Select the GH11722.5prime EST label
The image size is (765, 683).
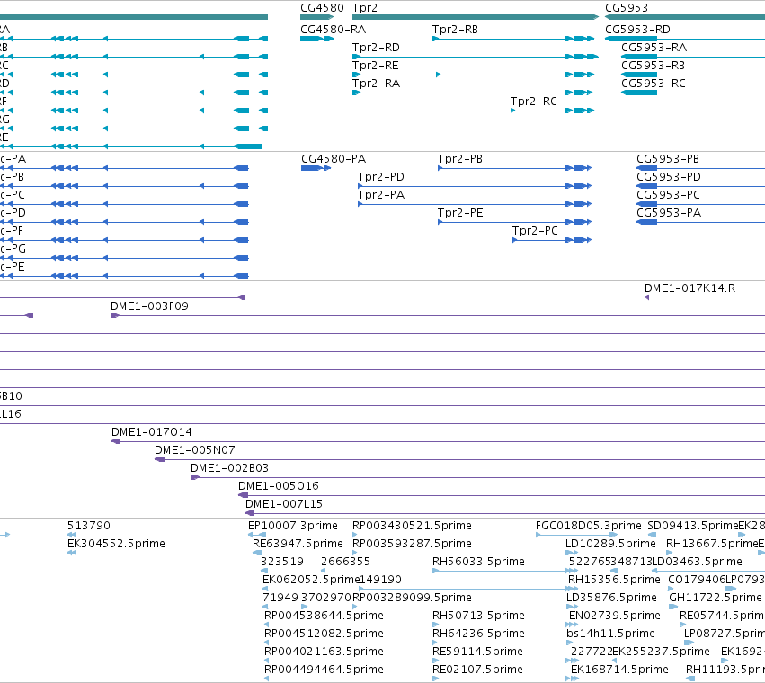coord(716,599)
